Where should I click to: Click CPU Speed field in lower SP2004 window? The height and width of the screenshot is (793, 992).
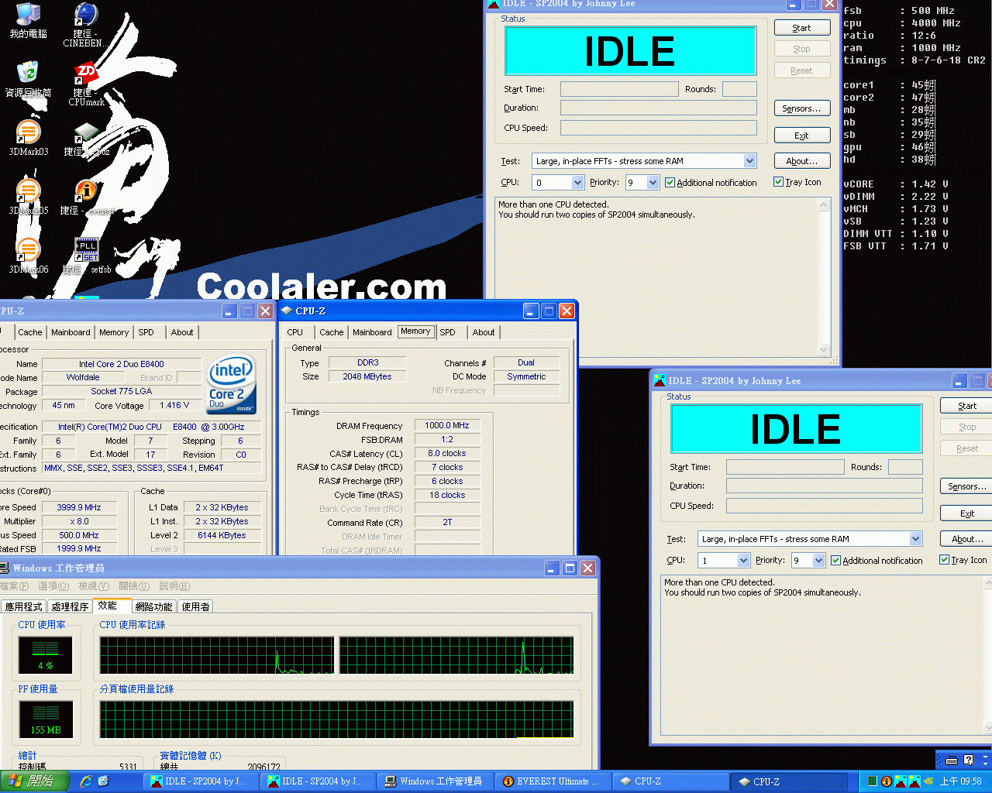pos(824,506)
